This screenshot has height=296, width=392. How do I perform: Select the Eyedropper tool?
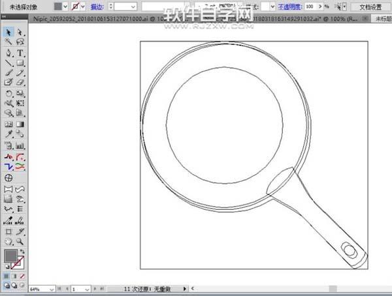[x=8, y=134]
